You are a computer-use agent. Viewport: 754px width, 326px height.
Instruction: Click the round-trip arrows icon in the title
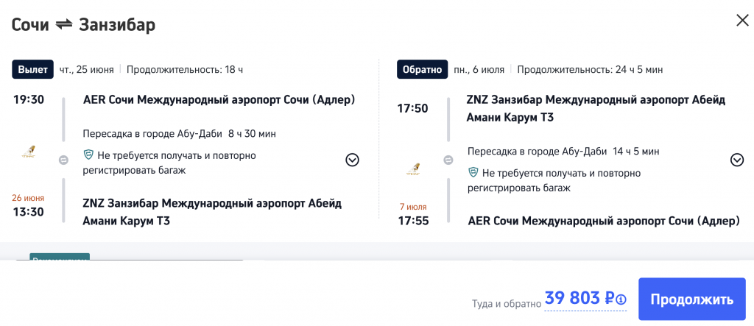tap(64, 25)
